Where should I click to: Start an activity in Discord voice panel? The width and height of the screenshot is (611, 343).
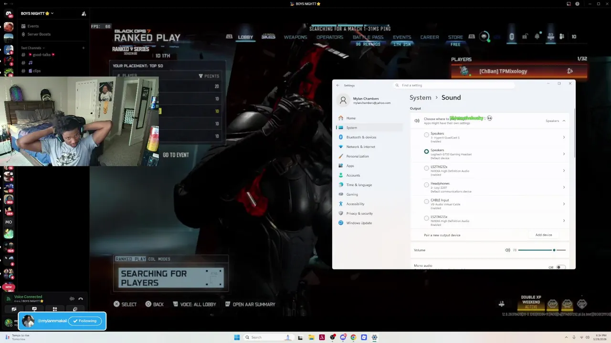tap(55, 309)
